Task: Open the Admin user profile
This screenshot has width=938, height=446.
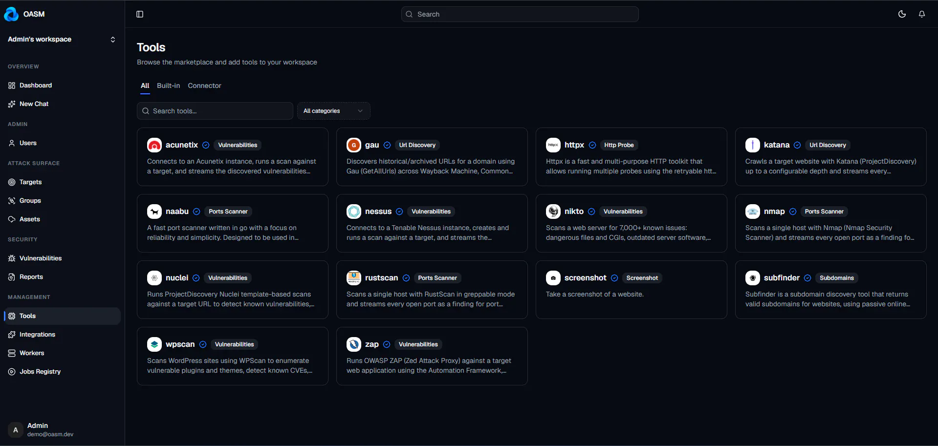Action: pyautogui.click(x=62, y=430)
